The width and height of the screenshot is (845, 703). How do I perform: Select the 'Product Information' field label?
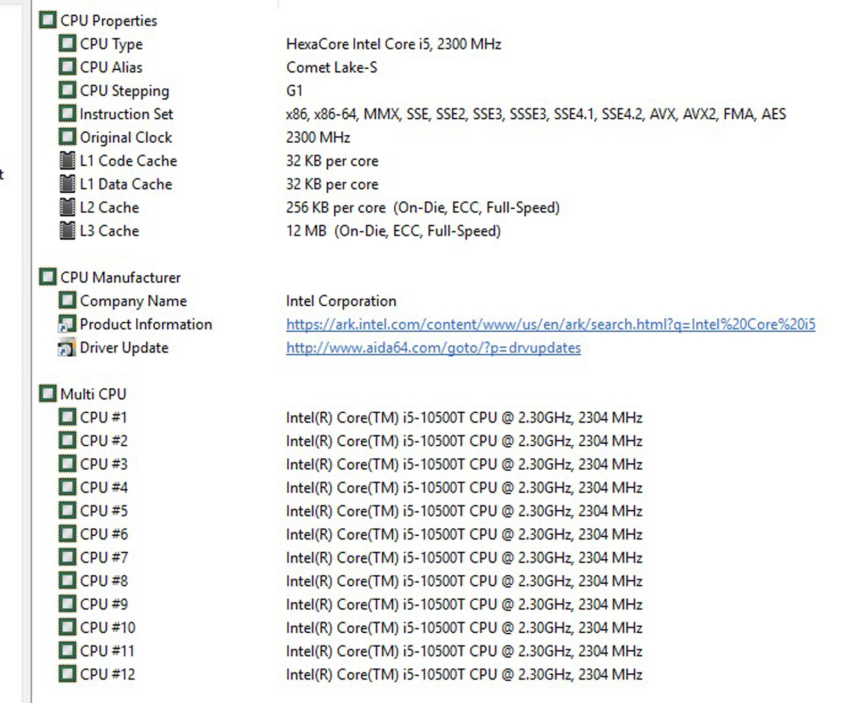point(146,324)
